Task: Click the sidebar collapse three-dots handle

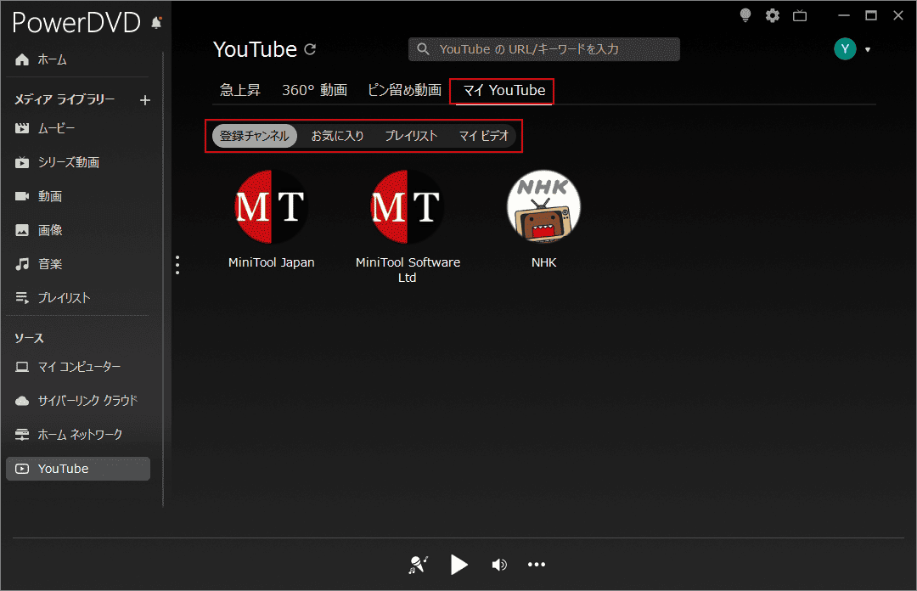Action: 177,264
